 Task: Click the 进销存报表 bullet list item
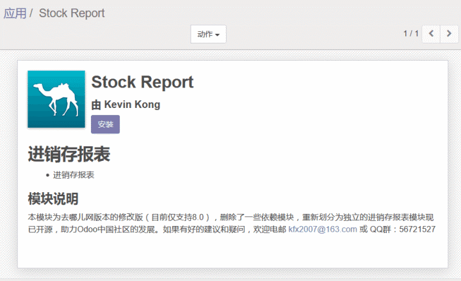(x=74, y=175)
